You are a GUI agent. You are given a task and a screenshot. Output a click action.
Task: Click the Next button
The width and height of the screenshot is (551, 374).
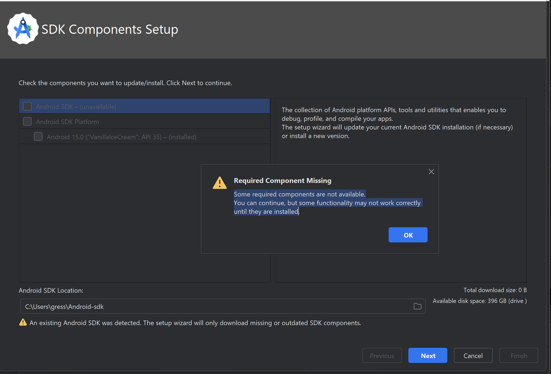click(x=428, y=355)
